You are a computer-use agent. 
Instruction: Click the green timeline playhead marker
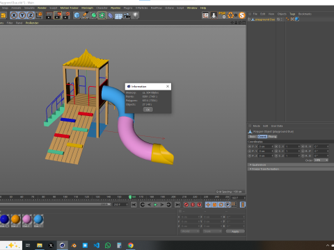[x=130, y=197]
